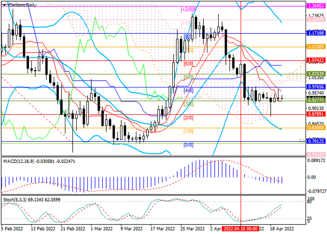This screenshot has width=327, height=234.
Task: Click the 0.73242 pink price label
Action: [316, 155]
